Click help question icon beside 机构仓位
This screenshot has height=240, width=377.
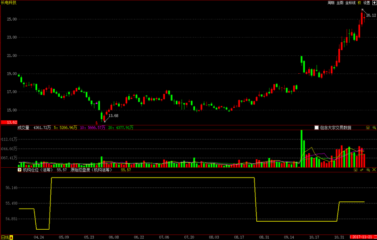point(19,170)
